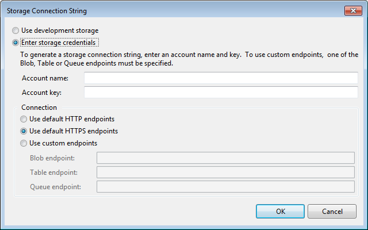Click the Connection group heading
Viewport: 368px width, 230px height.
(39, 108)
